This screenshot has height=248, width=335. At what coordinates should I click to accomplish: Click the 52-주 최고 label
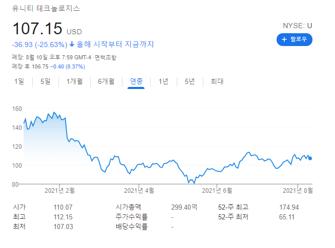(x=233, y=207)
